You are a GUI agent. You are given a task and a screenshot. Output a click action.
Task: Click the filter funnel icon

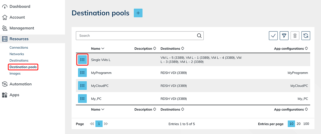(x=284, y=36)
